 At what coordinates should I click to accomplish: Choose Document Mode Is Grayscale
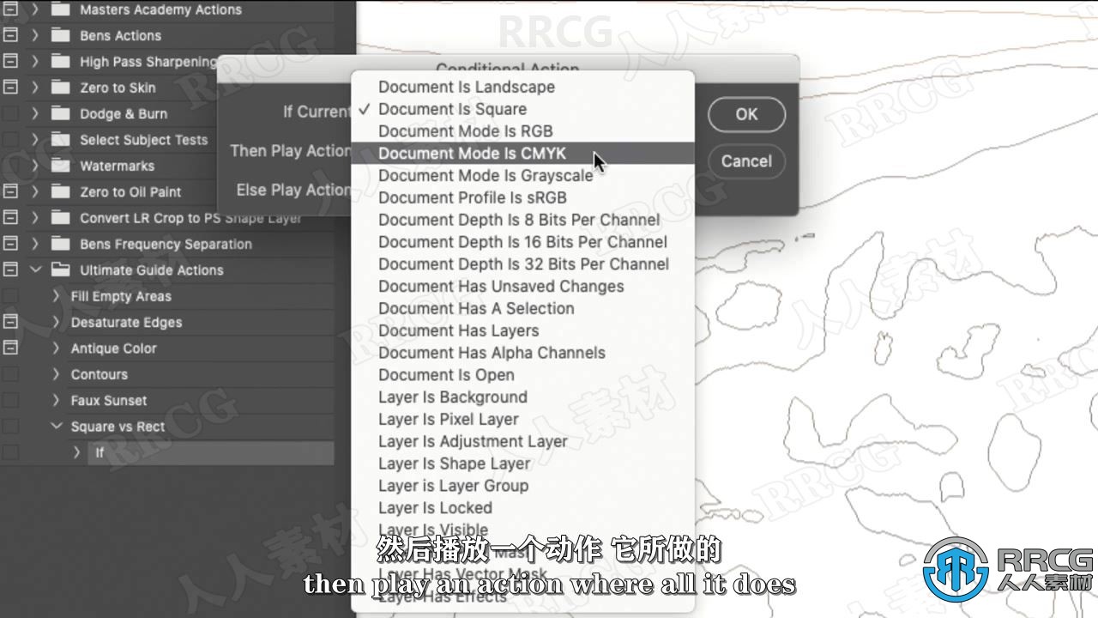[x=522, y=176]
